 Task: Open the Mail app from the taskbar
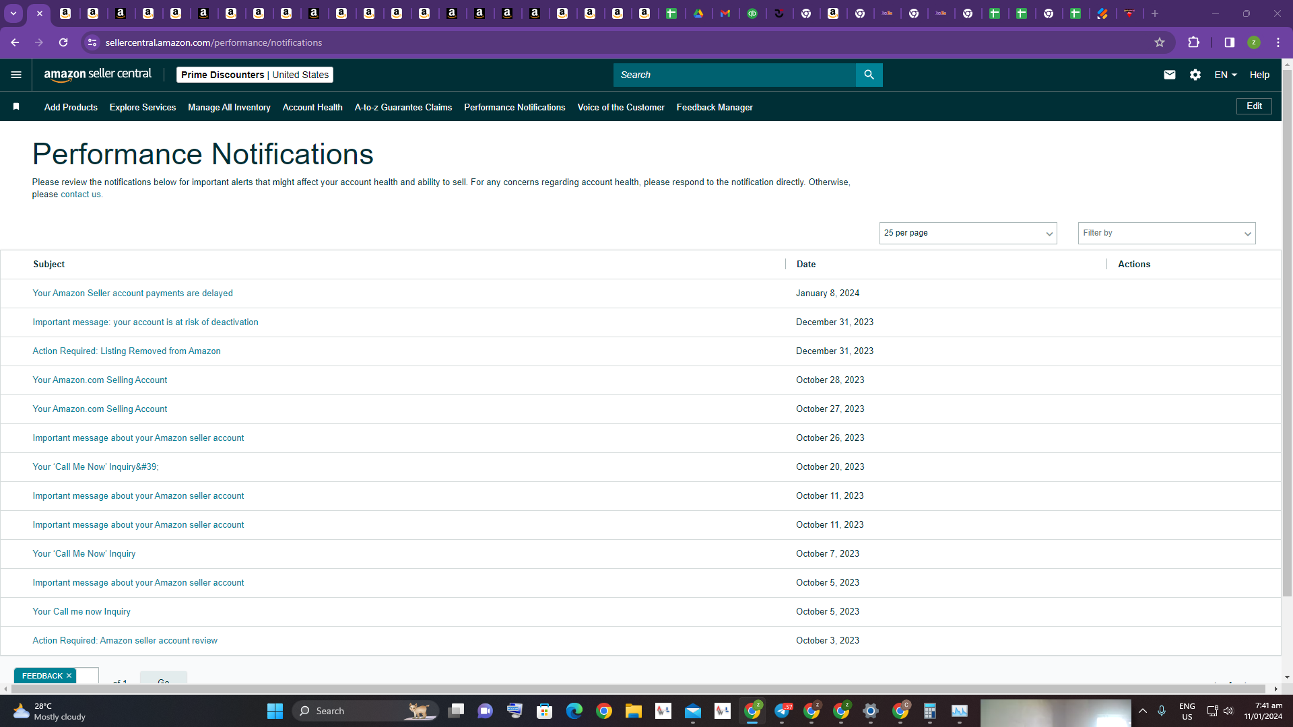click(693, 711)
